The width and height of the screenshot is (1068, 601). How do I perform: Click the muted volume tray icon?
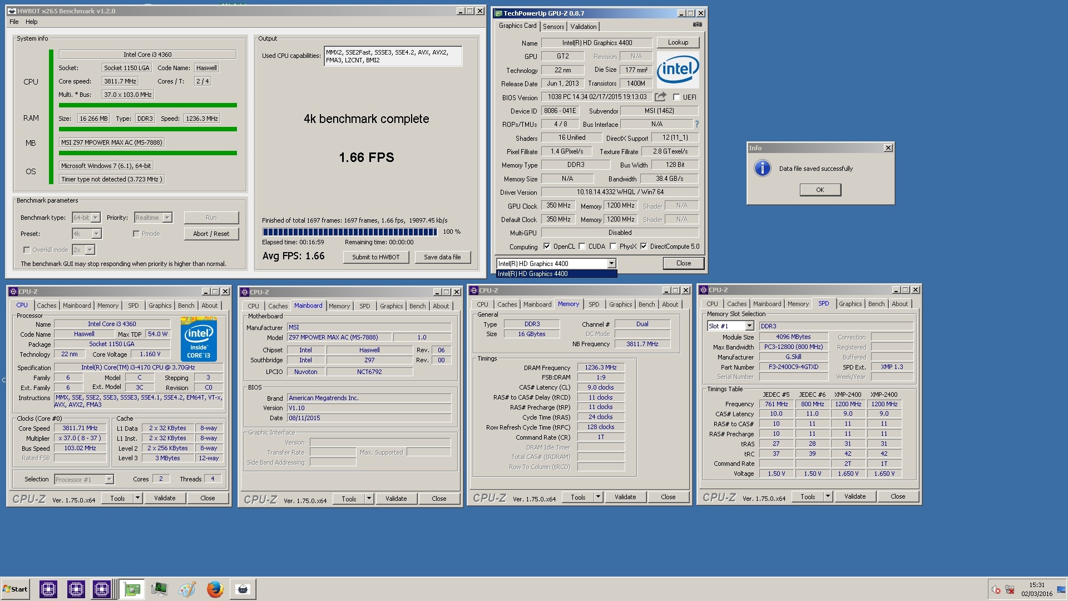996,590
